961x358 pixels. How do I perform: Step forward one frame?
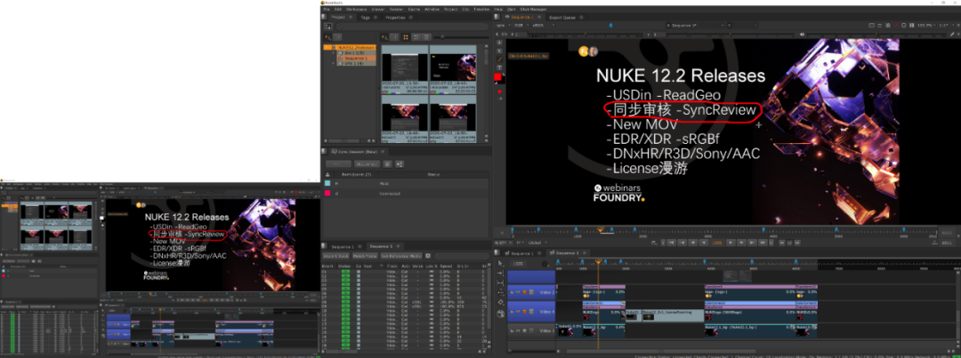click(x=741, y=243)
